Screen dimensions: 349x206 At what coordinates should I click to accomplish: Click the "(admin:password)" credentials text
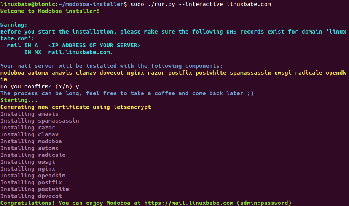click(264, 203)
